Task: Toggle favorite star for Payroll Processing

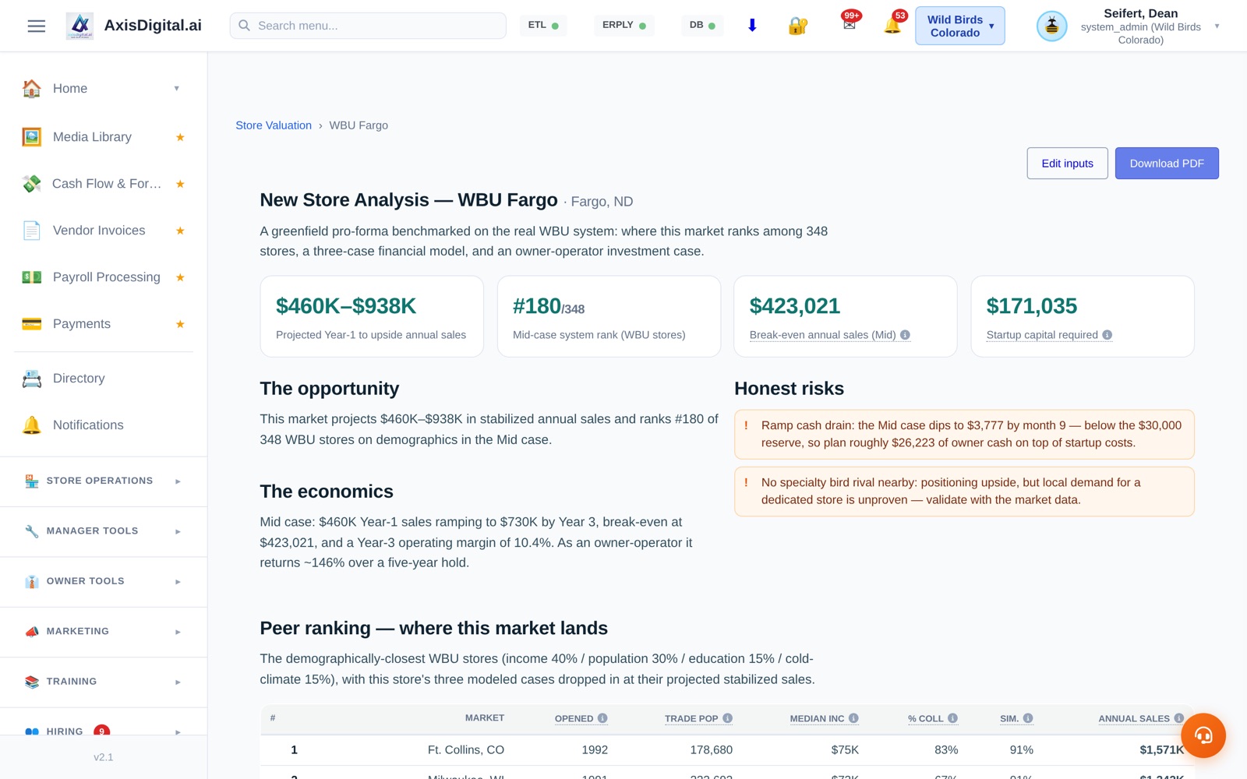Action: (180, 277)
